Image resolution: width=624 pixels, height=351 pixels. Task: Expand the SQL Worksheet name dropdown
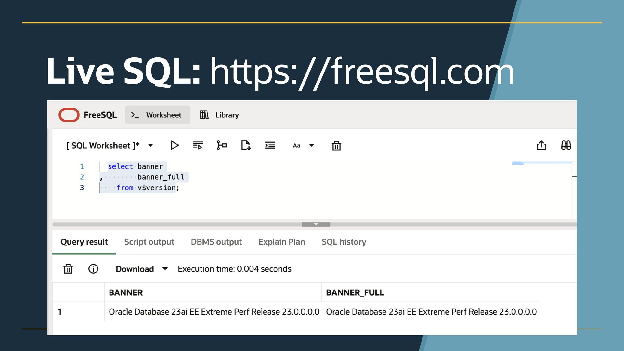point(150,145)
